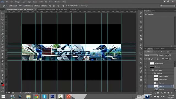
Task: Click the Mask button
Action: [37, 6]
